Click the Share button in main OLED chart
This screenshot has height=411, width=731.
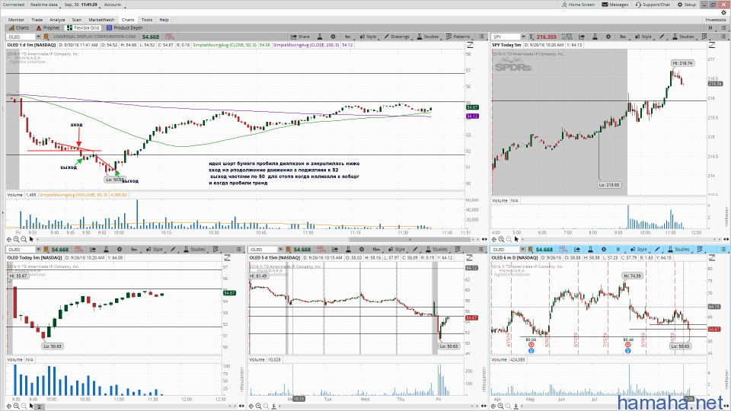coord(300,37)
